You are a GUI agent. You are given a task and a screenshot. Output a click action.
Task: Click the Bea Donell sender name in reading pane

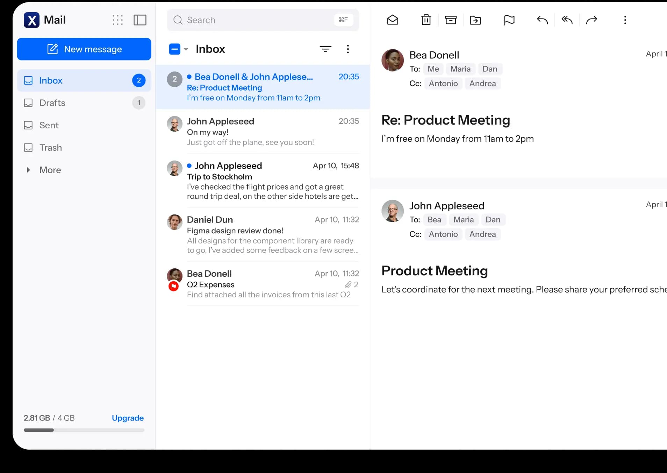coord(434,55)
